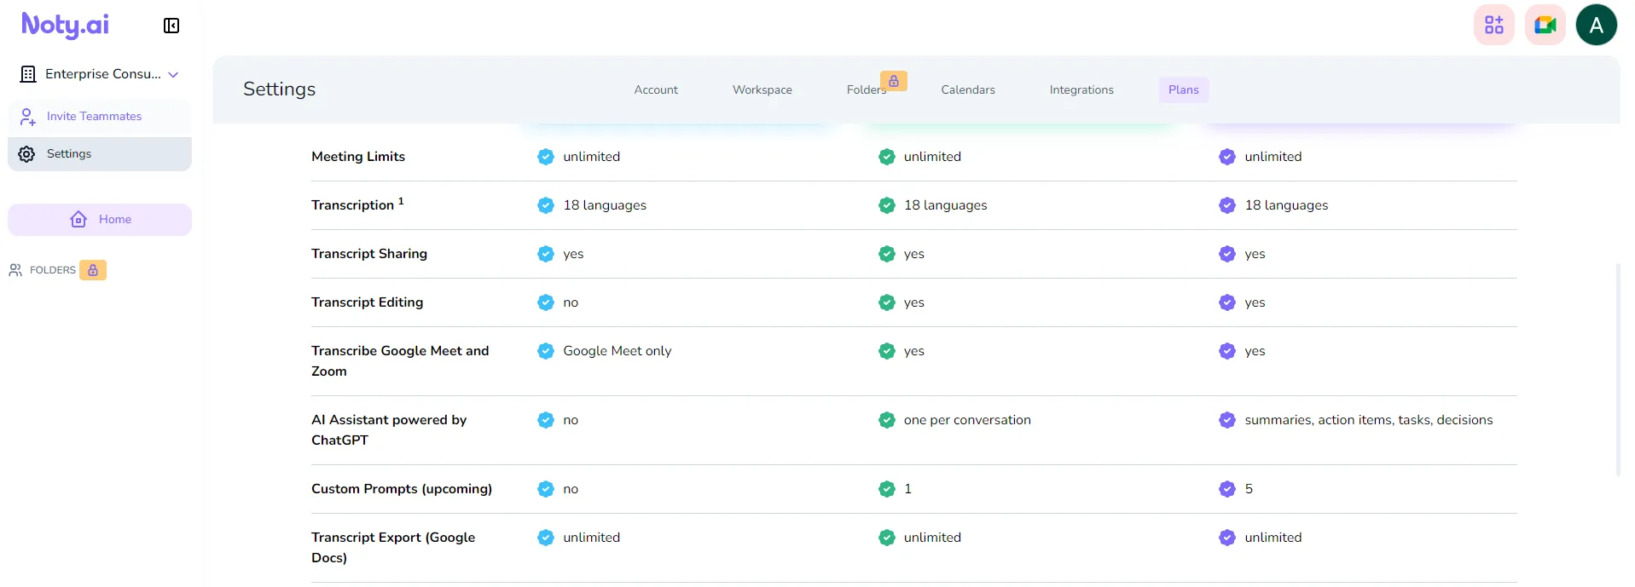Click the people icon next to FOLDERS
1635x587 pixels.
pos(15,270)
